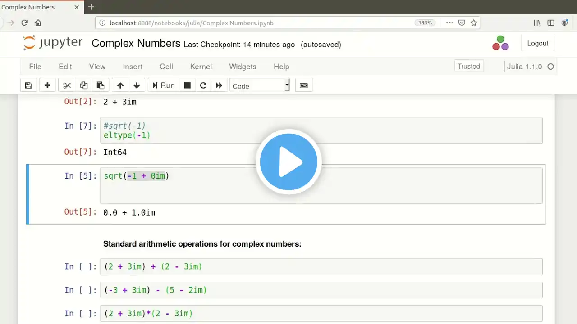Viewport: 577px width, 324px height.
Task: Save notebook with the floppy disk icon
Action: 28,85
